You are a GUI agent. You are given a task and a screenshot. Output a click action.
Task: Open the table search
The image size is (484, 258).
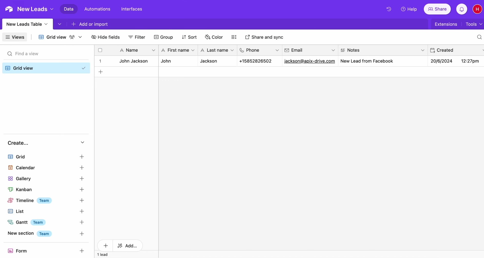pos(479,37)
